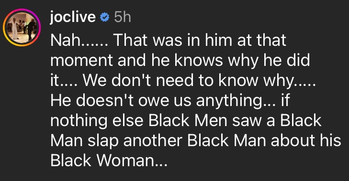The width and height of the screenshot is (349, 181).
Task: Click the blue verified badge
Action: tap(105, 17)
